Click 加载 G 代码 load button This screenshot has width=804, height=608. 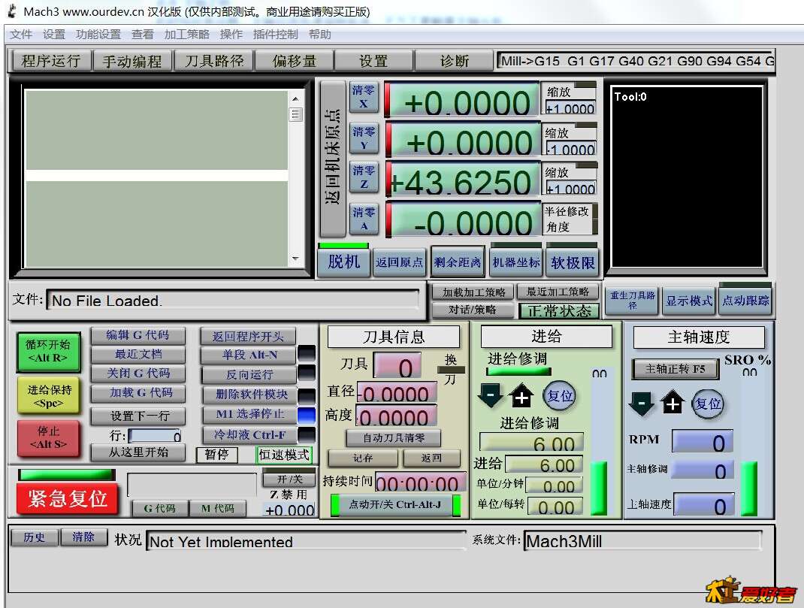(x=138, y=393)
